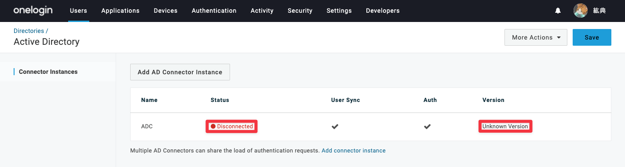This screenshot has height=167, width=625.
Task: Click the ADC connector name
Action: click(147, 127)
